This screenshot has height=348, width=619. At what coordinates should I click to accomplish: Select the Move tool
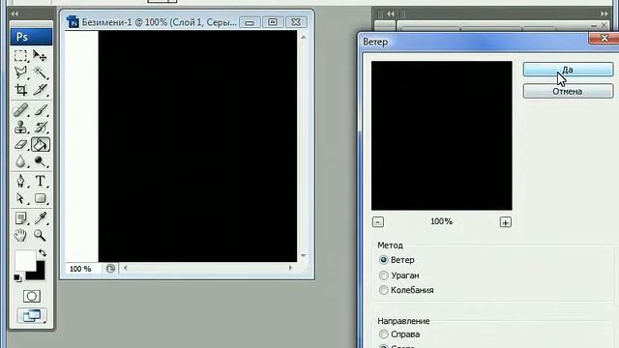coord(40,56)
